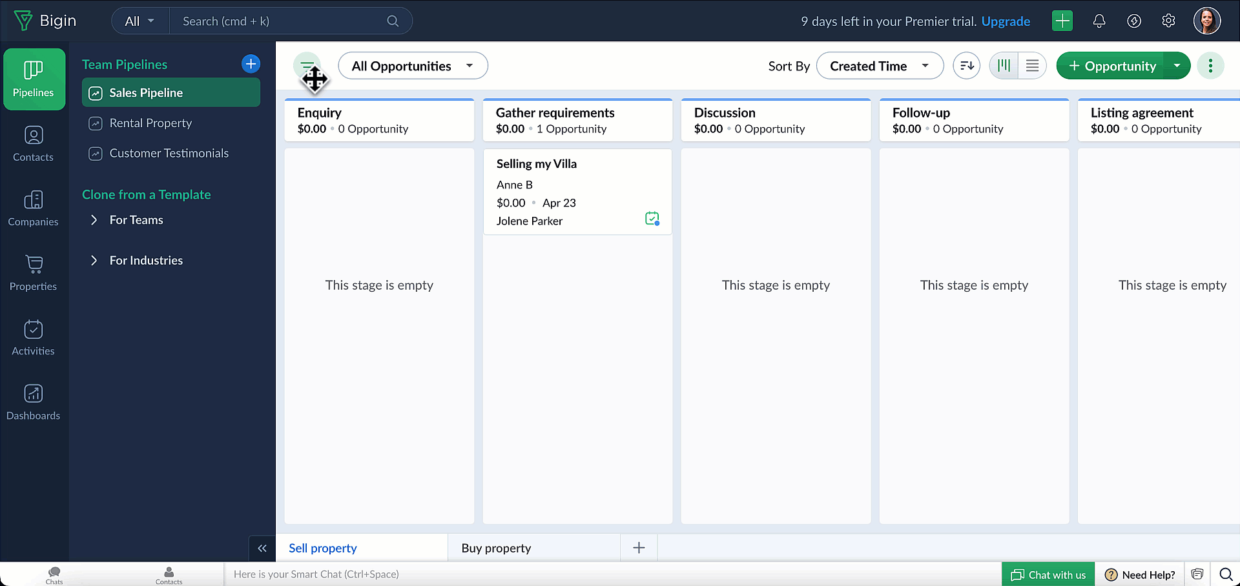This screenshot has height=586, width=1240.
Task: Open Dashboards in the left sidebar
Action: pos(33,402)
